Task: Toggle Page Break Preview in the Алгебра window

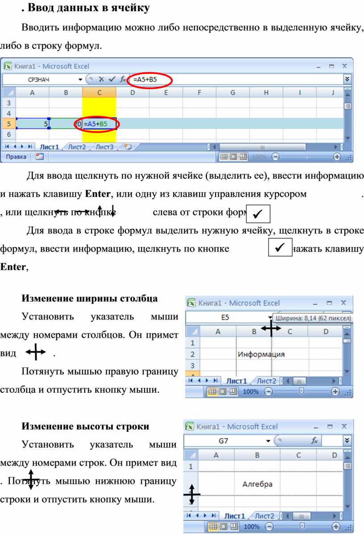Action: [232, 526]
